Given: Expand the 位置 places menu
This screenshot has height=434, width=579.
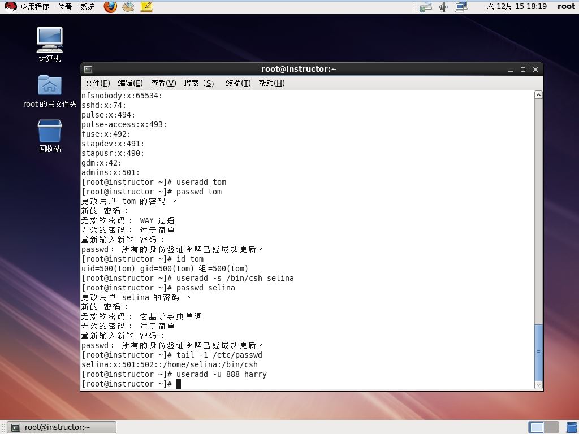Looking at the screenshot, I should pyautogui.click(x=65, y=7).
